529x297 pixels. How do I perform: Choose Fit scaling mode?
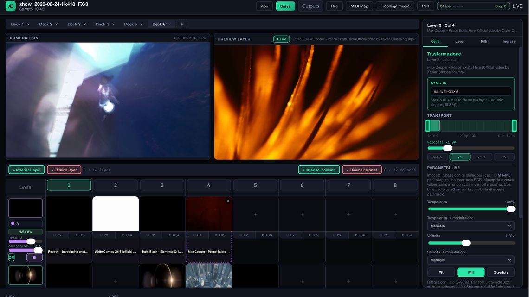pos(441,272)
